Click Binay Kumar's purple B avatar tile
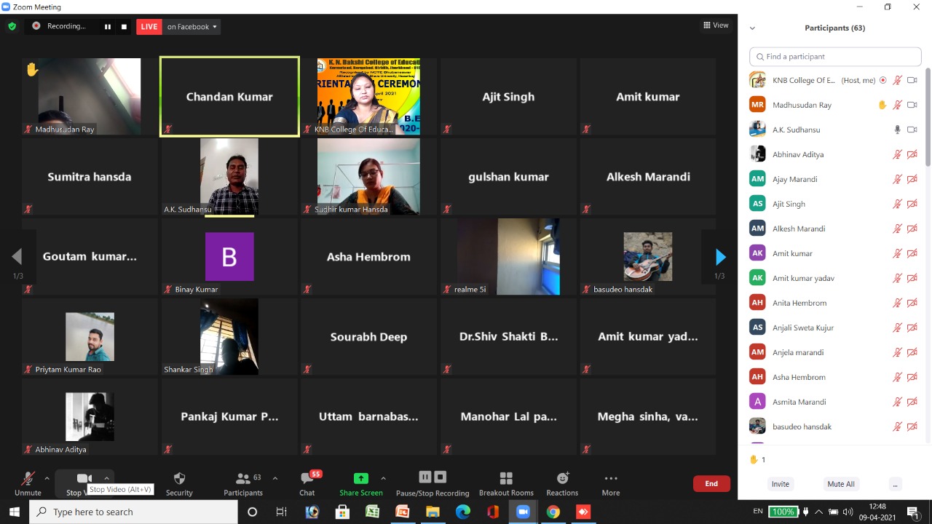Image resolution: width=932 pixels, height=524 pixels. click(229, 257)
